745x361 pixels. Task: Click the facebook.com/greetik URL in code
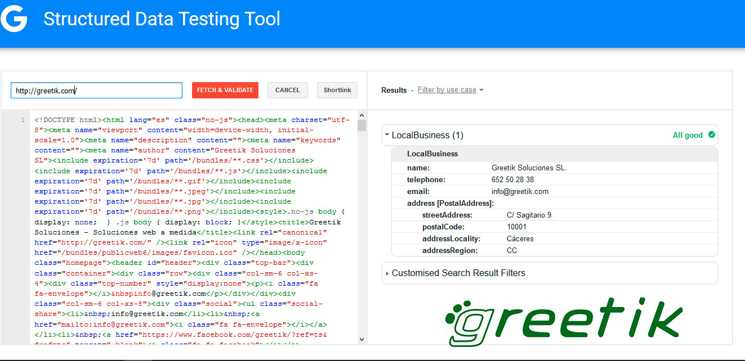coord(240,335)
